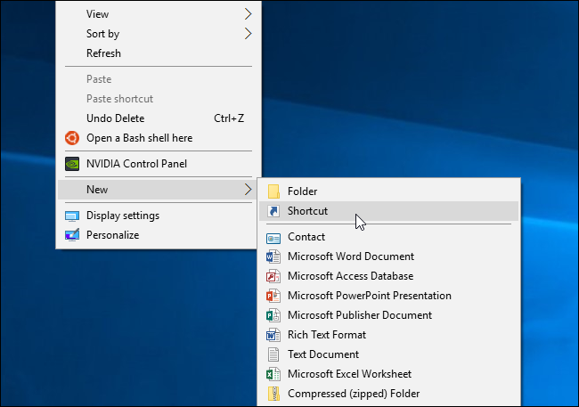Click the NVIDIA Control Panel icon
This screenshot has height=407, width=579.
pyautogui.click(x=72, y=164)
